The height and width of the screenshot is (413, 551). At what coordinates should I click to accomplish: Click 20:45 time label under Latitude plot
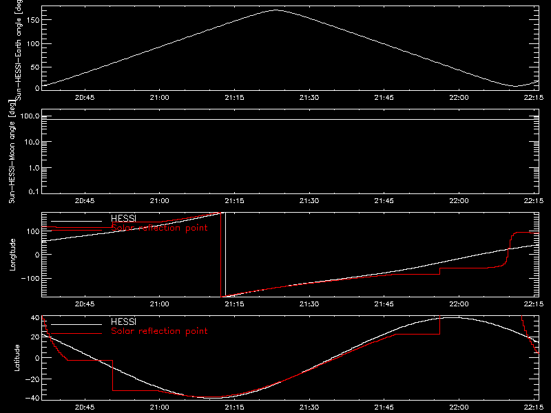tap(85, 407)
